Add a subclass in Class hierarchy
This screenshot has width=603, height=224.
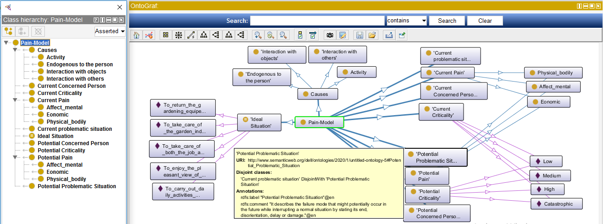coord(9,31)
